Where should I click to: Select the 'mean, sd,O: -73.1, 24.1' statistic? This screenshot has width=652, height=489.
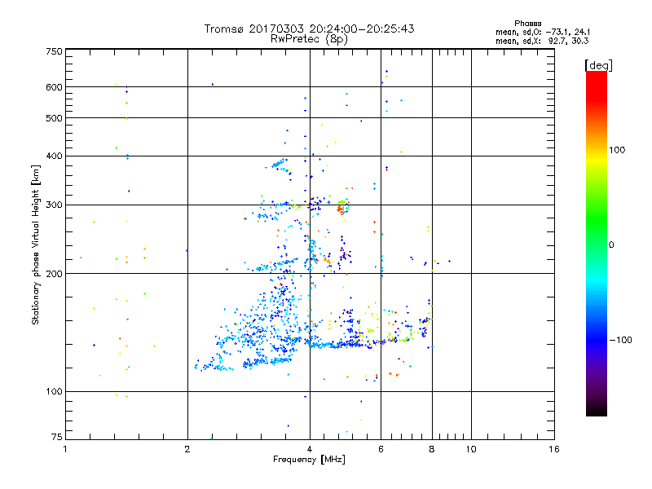[542, 32]
